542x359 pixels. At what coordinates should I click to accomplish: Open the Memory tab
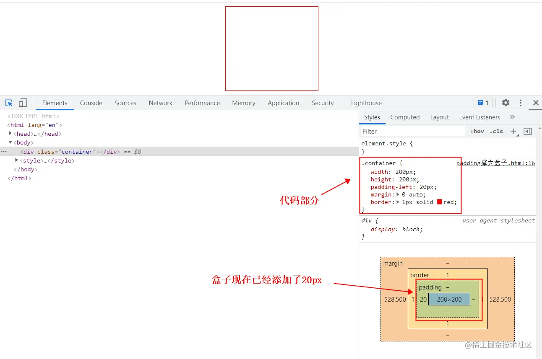click(244, 103)
